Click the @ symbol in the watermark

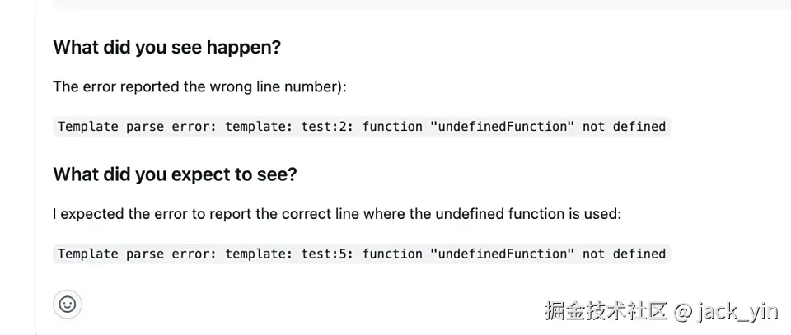pyautogui.click(x=682, y=310)
